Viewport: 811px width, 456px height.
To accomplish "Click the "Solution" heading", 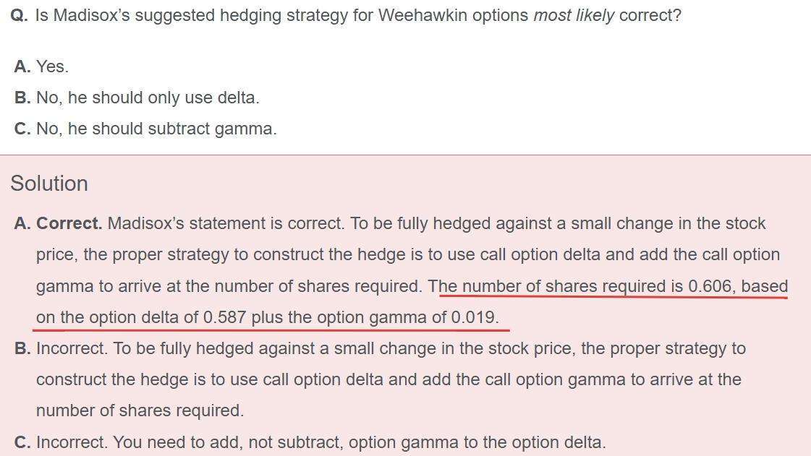I will 49,184.
